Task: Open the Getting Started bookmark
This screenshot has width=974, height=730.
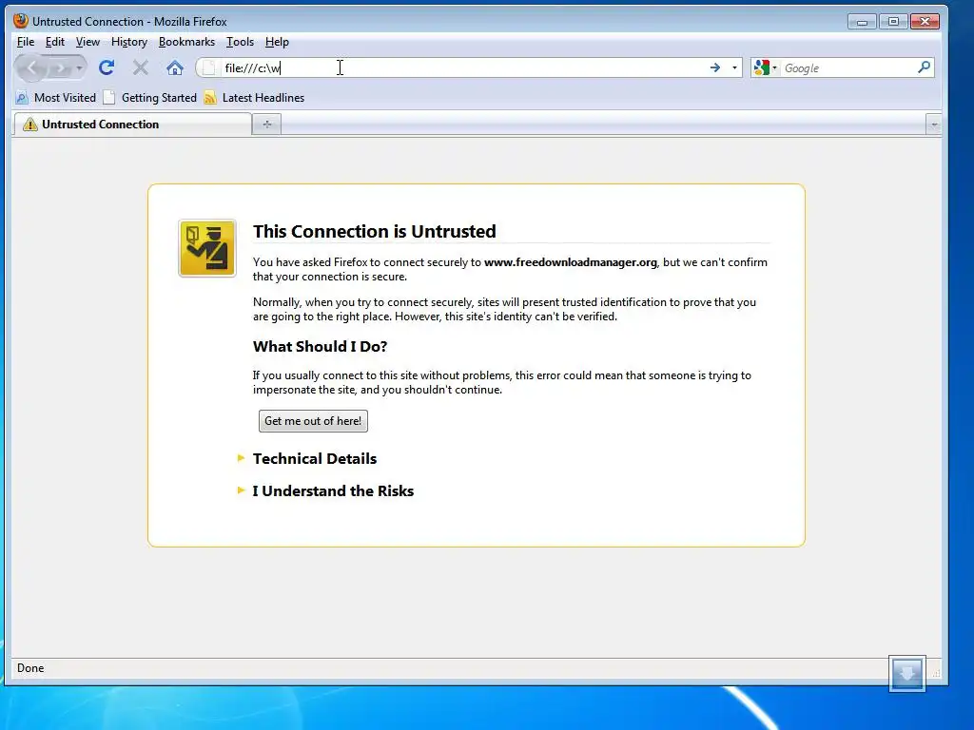Action: [150, 98]
